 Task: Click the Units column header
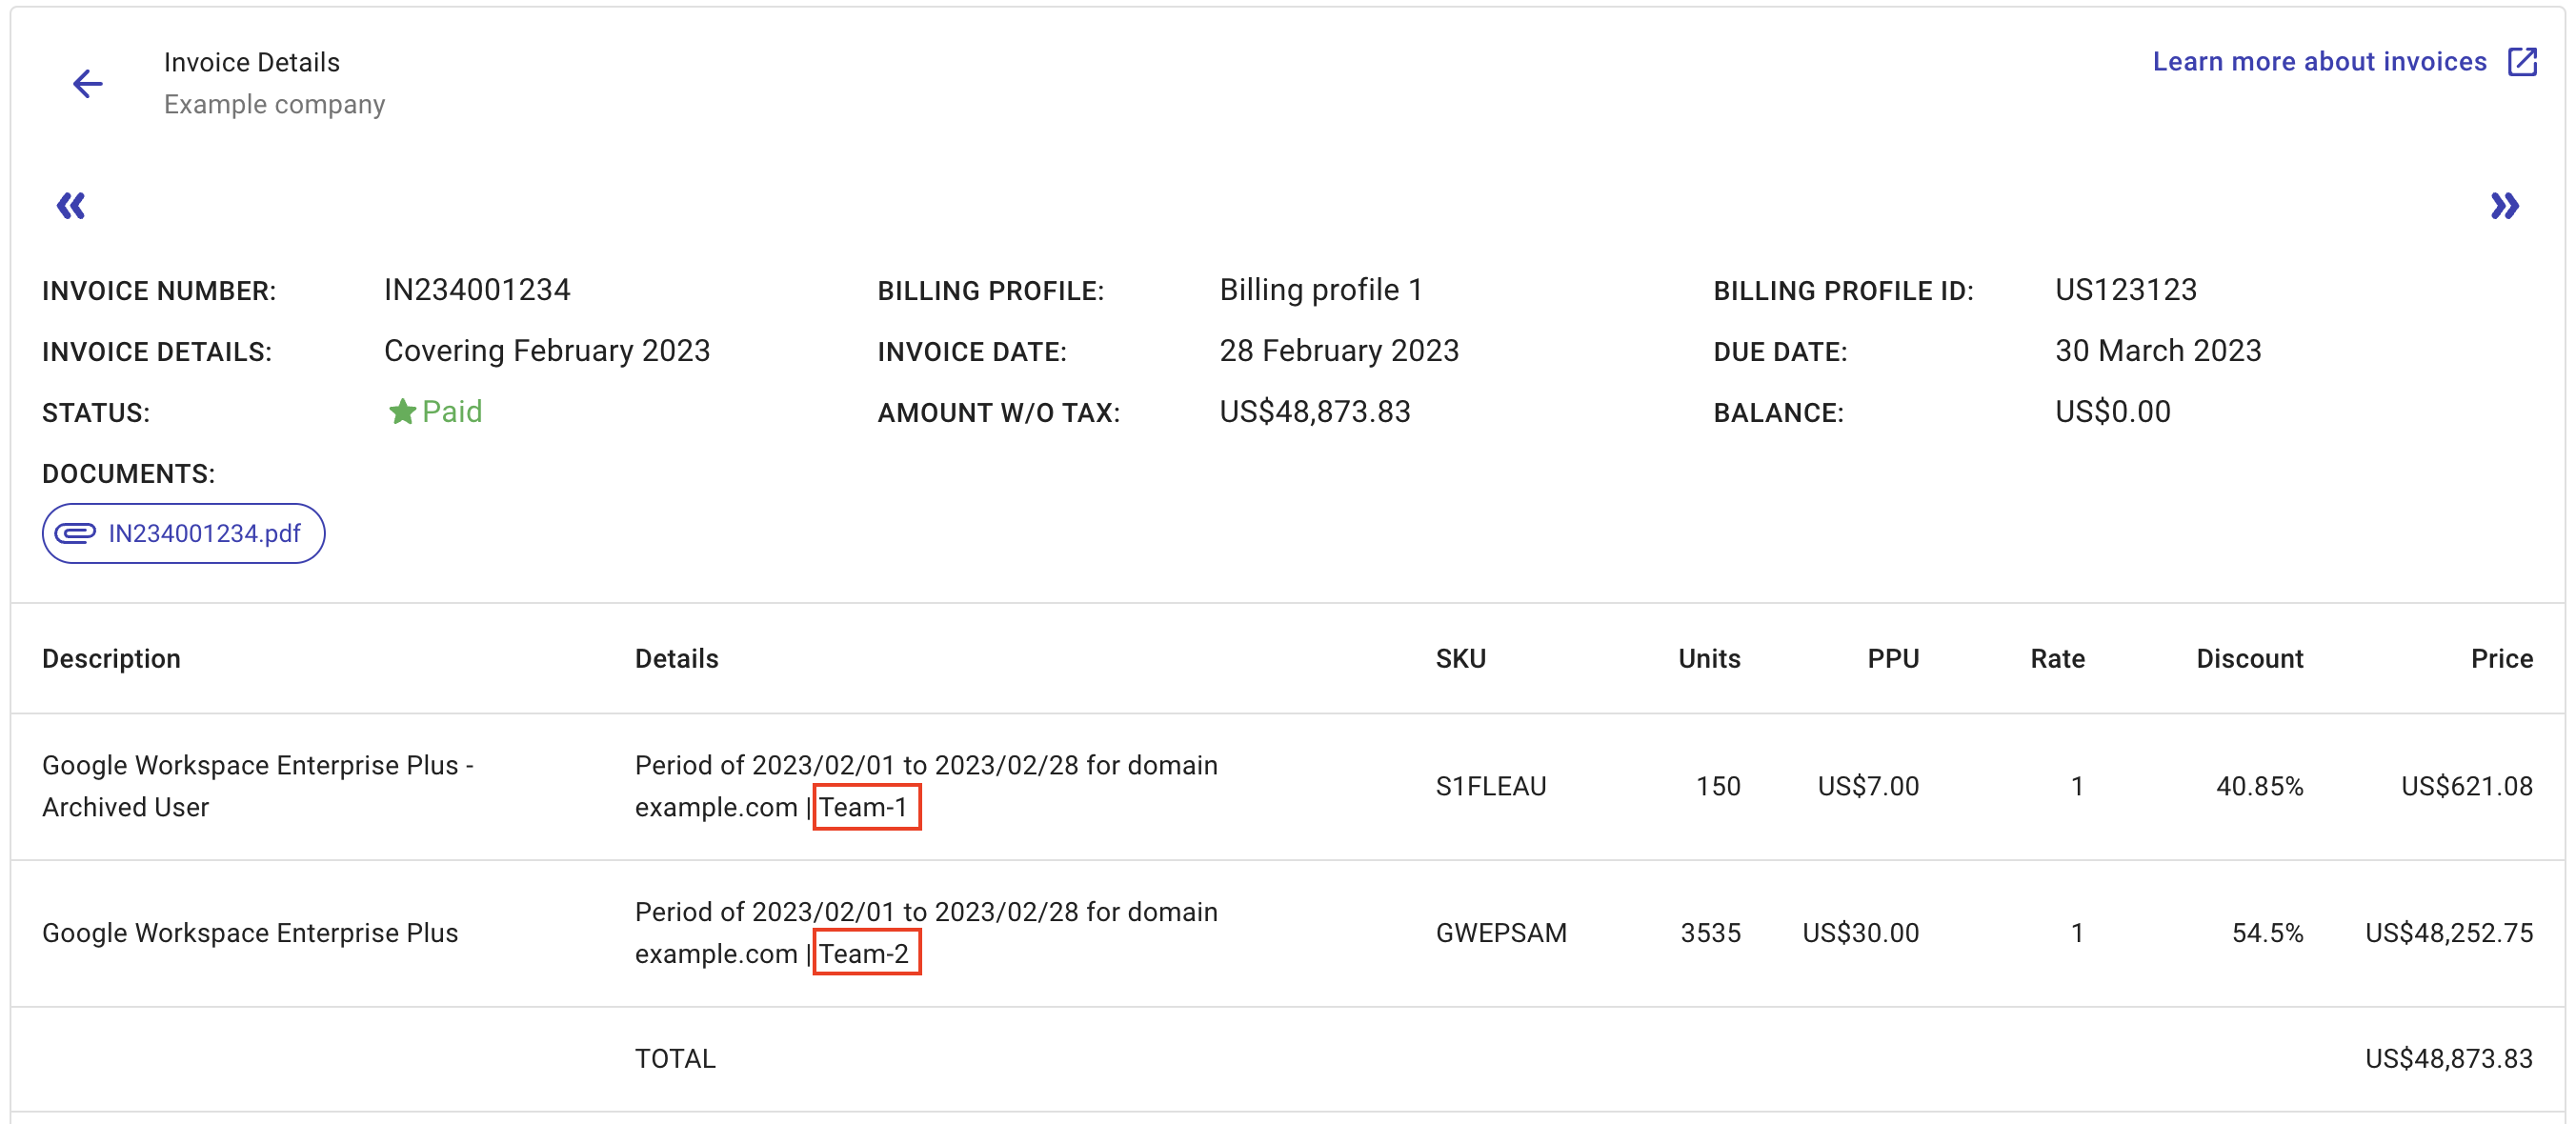click(1708, 658)
